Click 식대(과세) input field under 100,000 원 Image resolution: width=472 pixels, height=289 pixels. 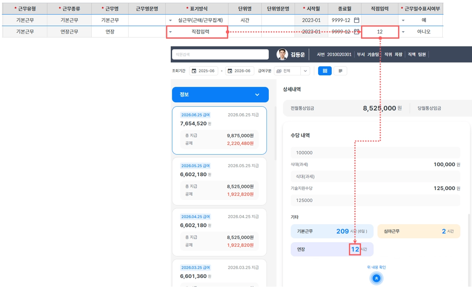(375, 177)
